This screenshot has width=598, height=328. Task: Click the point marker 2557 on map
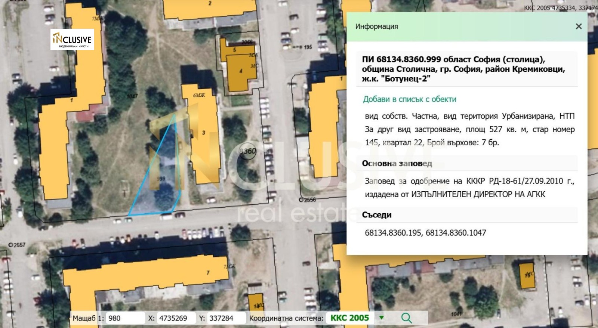17,245
